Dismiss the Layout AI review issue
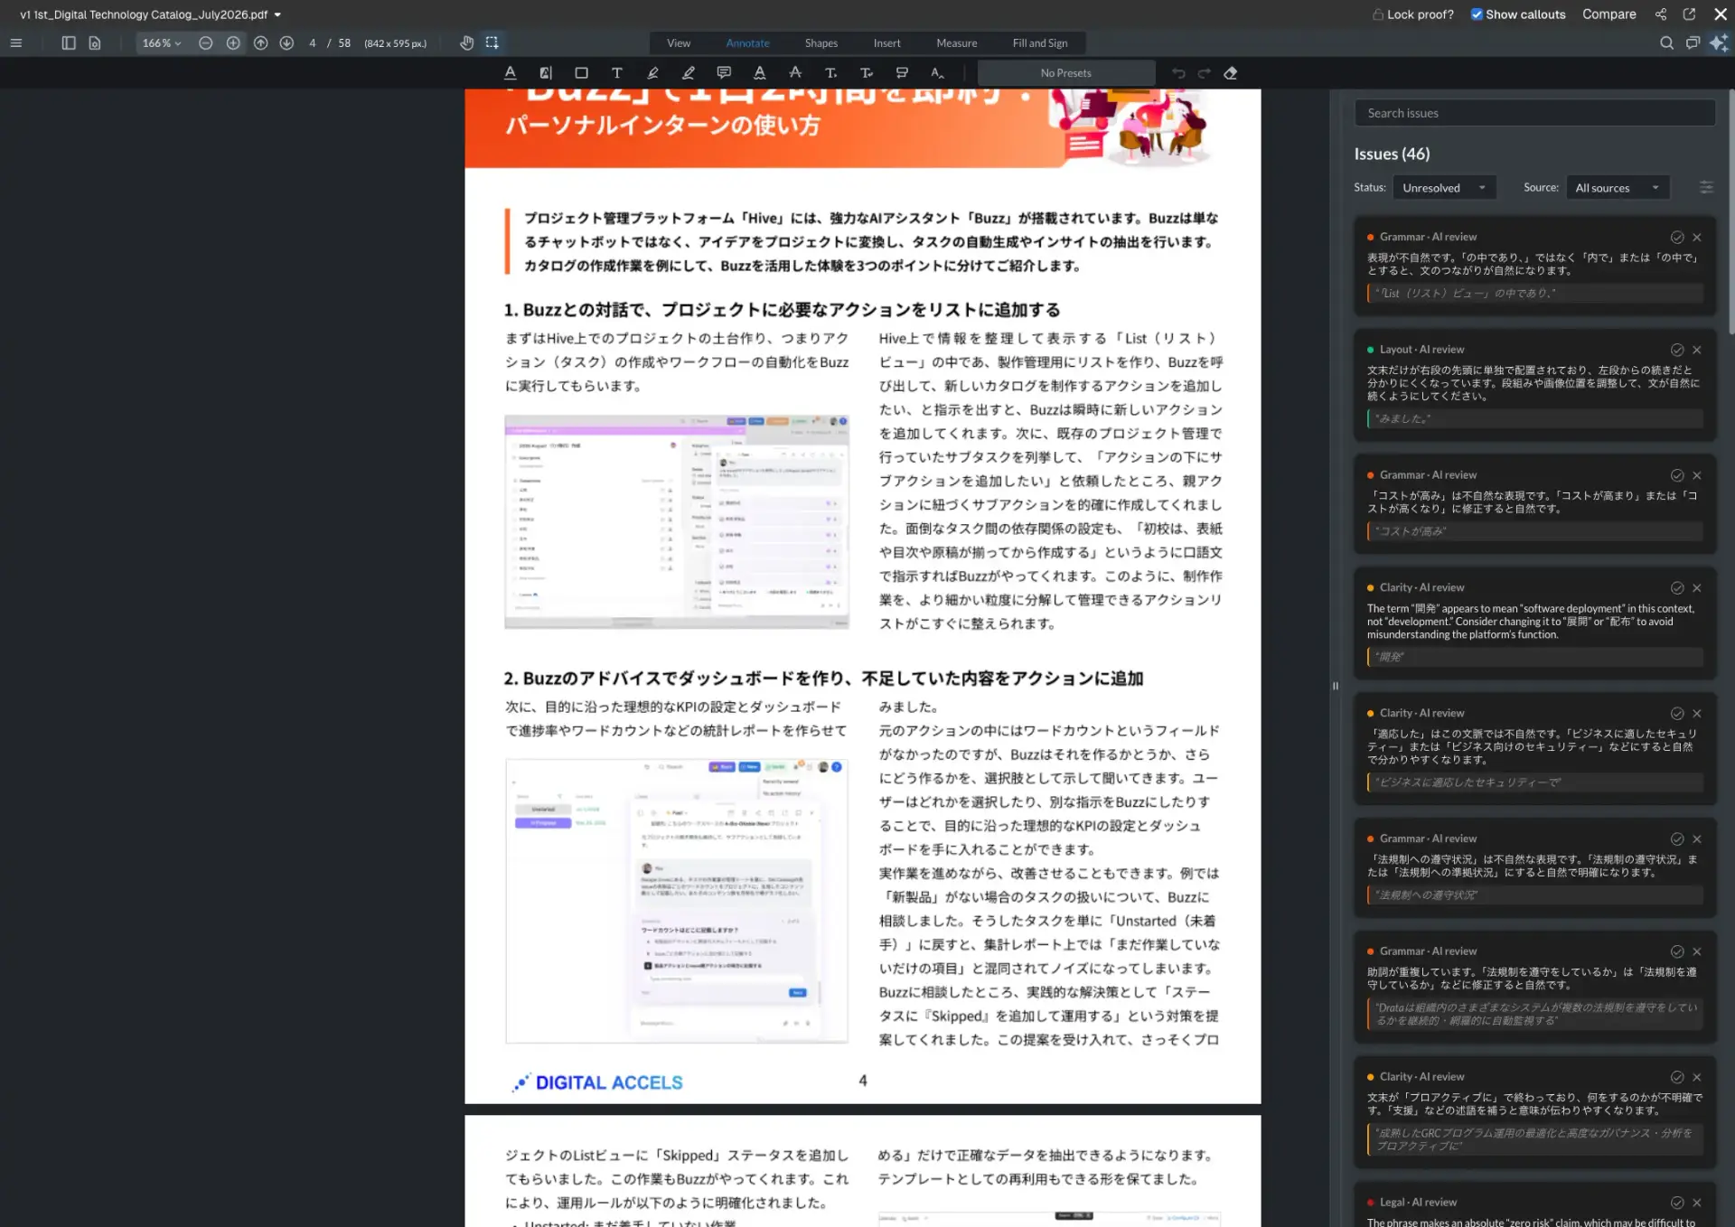Screen dimensions: 1735x1227 (1697, 350)
